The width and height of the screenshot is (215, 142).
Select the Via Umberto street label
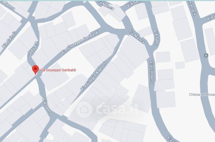pyautogui.click(x=152, y=72)
